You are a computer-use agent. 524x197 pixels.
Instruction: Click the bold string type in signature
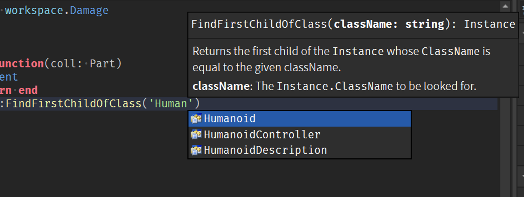425,24
